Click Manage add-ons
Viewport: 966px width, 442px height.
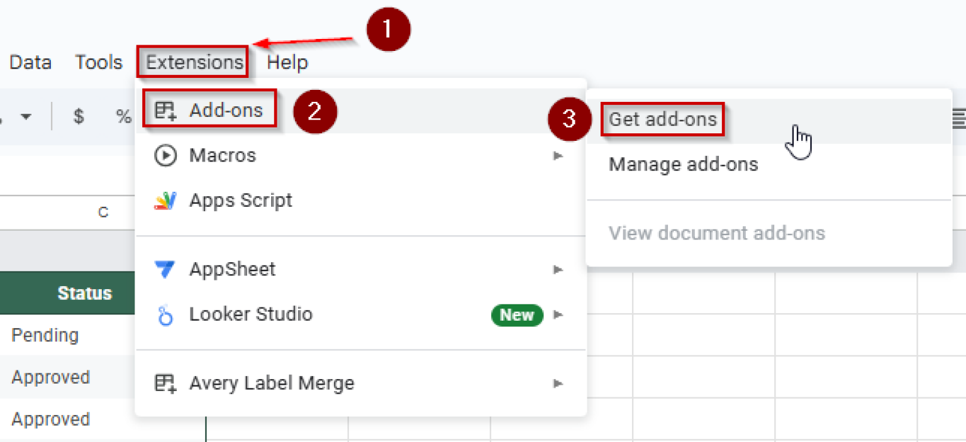pyautogui.click(x=683, y=164)
